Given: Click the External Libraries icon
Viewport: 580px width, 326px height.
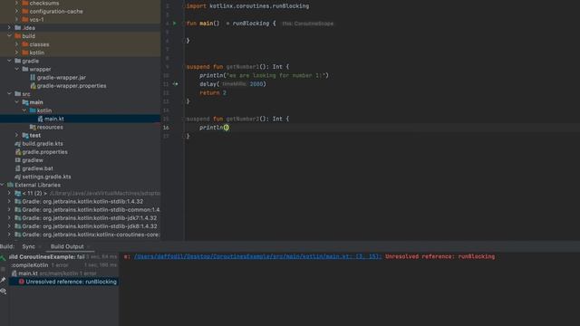Looking at the screenshot, I should 10,185.
